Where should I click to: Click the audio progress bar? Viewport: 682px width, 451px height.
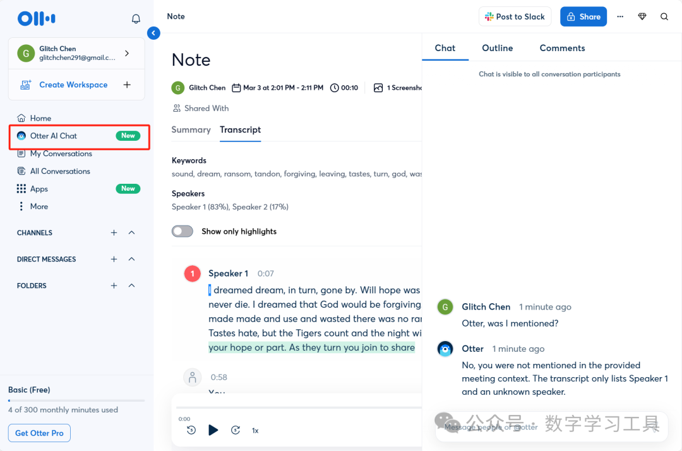point(299,407)
